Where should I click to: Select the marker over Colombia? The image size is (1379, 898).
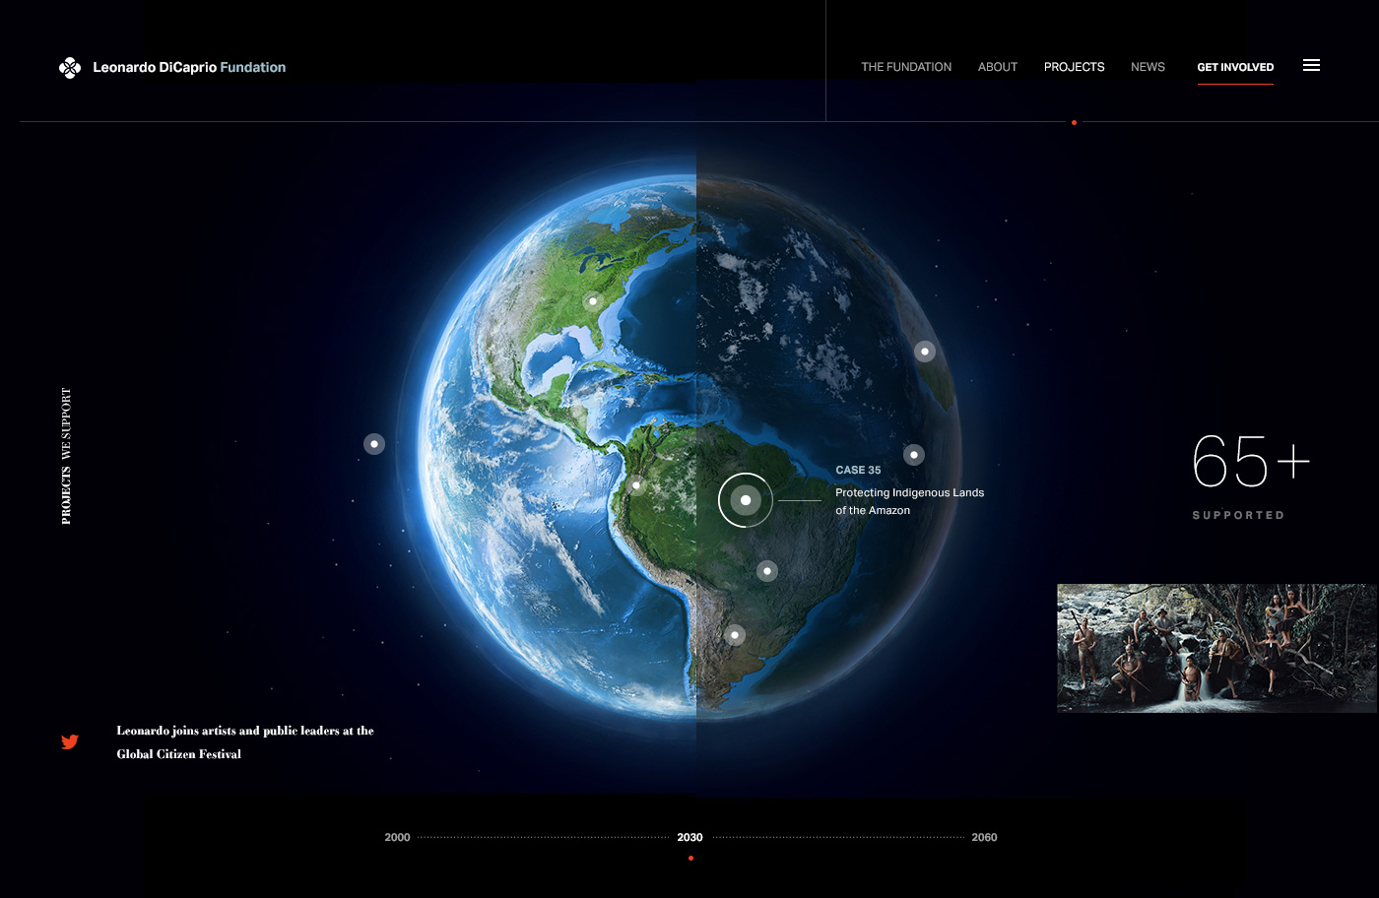coord(636,484)
